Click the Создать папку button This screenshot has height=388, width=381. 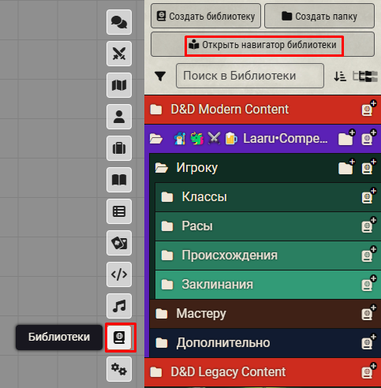point(319,16)
